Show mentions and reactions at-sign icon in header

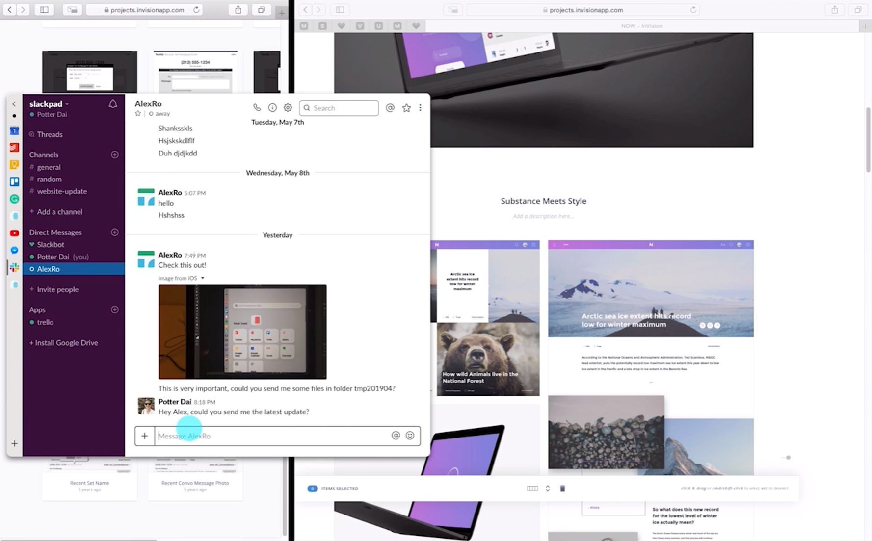tap(390, 108)
